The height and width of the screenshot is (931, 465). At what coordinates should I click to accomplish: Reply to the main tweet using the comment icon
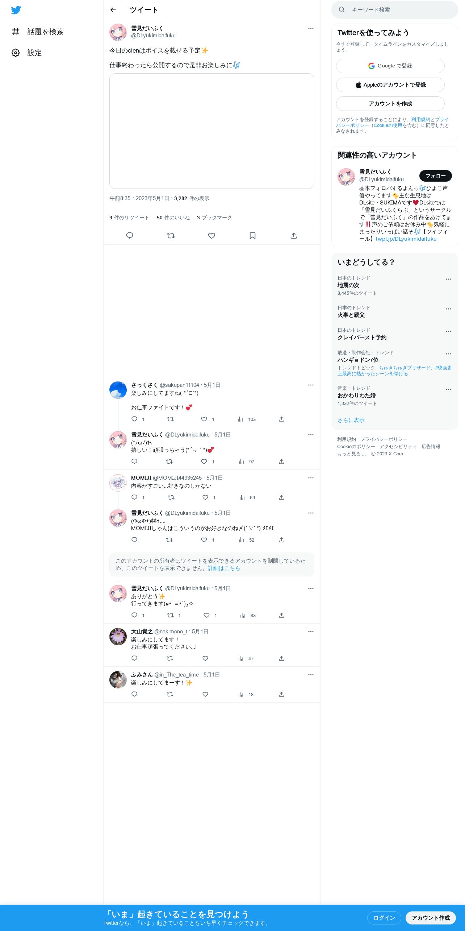click(130, 236)
